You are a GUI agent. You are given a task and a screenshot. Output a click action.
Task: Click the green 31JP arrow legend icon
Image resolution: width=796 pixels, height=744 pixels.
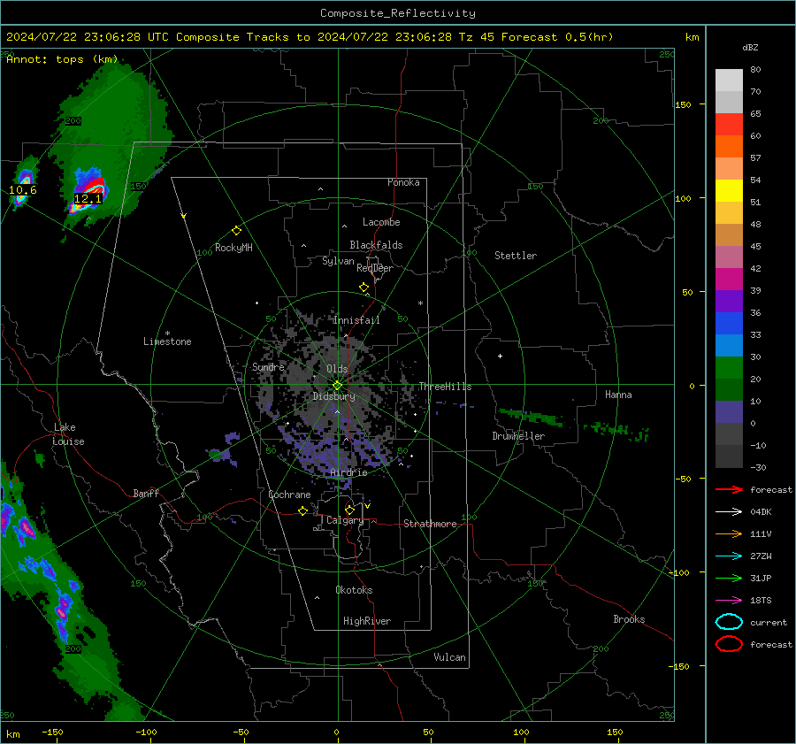(x=729, y=578)
